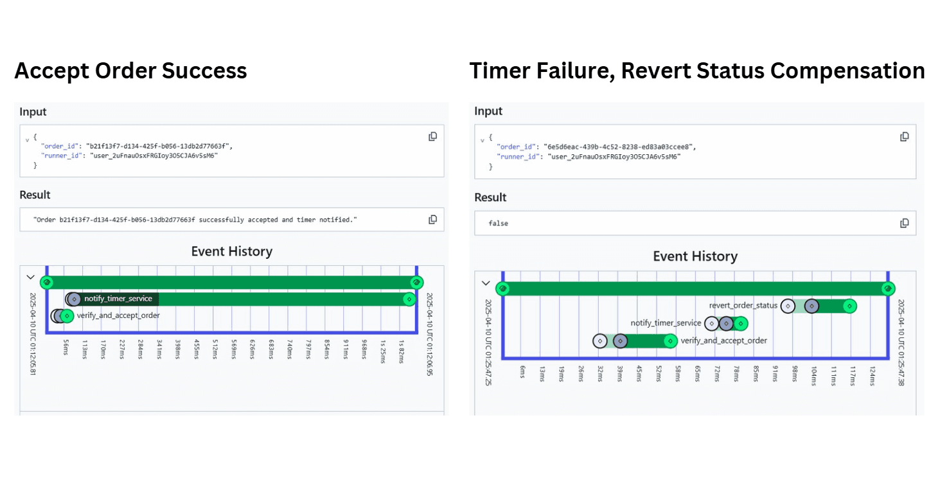Copy the false Result in Timer Failure panel
The width and height of the screenshot is (949, 478).
click(x=905, y=223)
